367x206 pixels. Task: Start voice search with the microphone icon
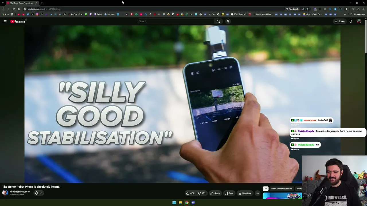coord(228,21)
